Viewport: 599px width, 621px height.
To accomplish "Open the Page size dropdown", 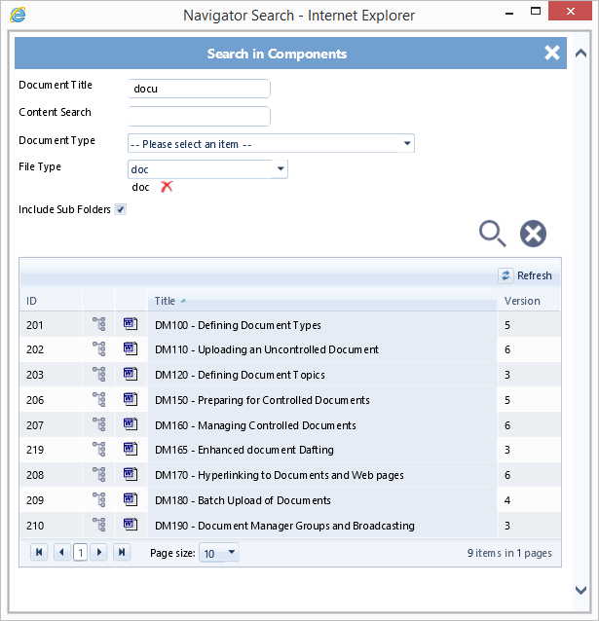I will click(219, 553).
